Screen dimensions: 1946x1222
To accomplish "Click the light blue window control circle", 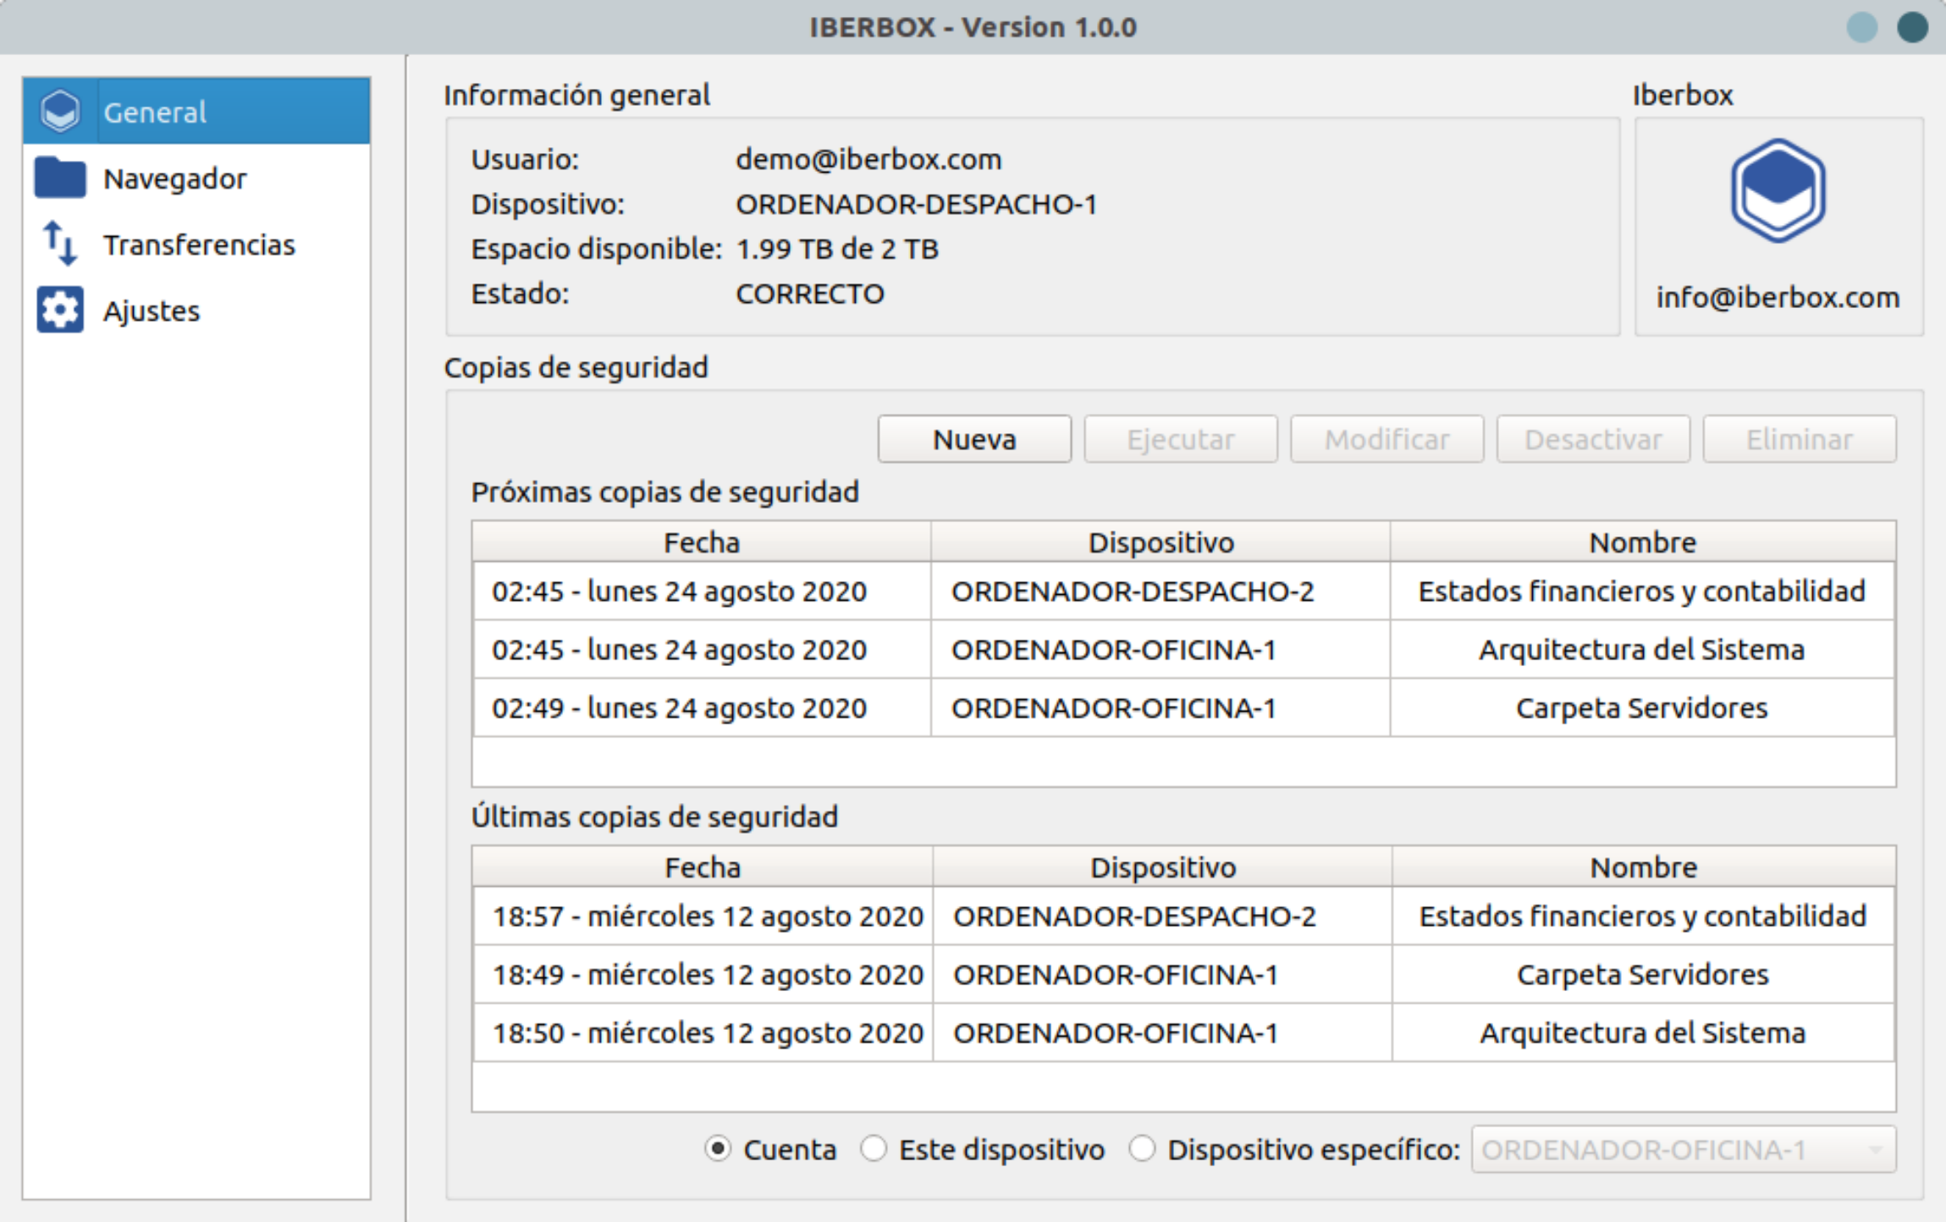I will point(1862,27).
